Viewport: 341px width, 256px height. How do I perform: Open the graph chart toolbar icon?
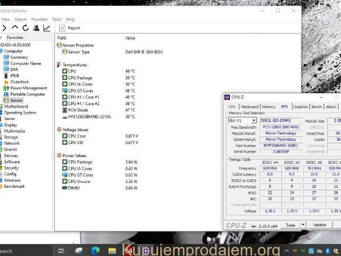(x=47, y=28)
